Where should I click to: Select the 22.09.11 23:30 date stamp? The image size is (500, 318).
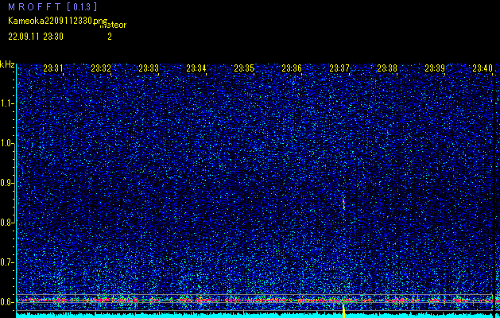36,37
